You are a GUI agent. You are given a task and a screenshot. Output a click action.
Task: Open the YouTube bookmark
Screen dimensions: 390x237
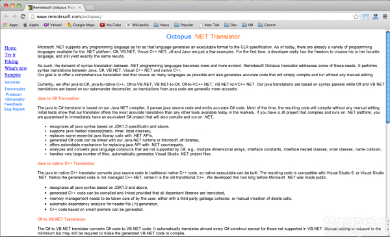(110, 25)
